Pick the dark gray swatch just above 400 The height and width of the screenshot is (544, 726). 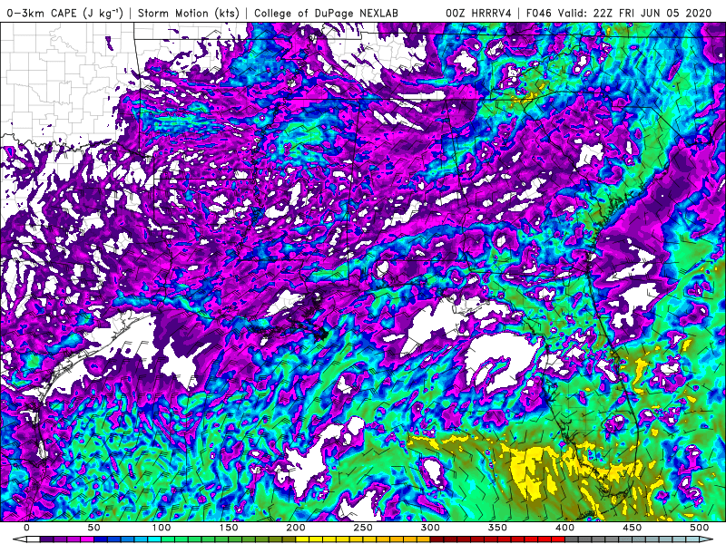pyautogui.click(x=572, y=539)
